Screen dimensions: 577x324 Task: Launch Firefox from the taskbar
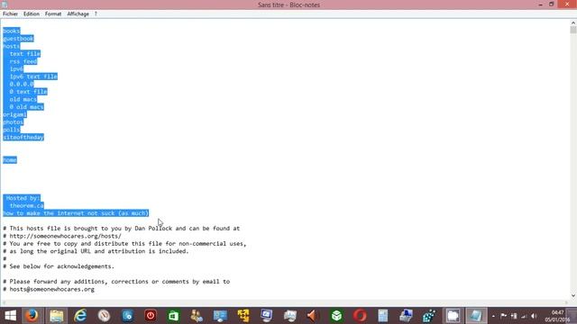tap(32, 316)
